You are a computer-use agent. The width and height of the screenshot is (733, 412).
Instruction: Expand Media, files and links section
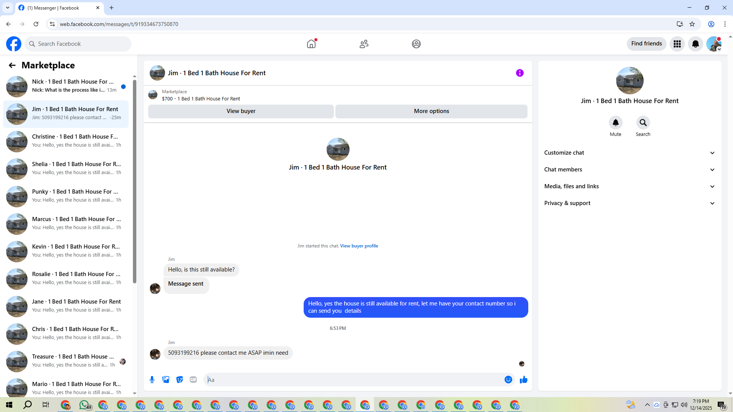point(629,186)
